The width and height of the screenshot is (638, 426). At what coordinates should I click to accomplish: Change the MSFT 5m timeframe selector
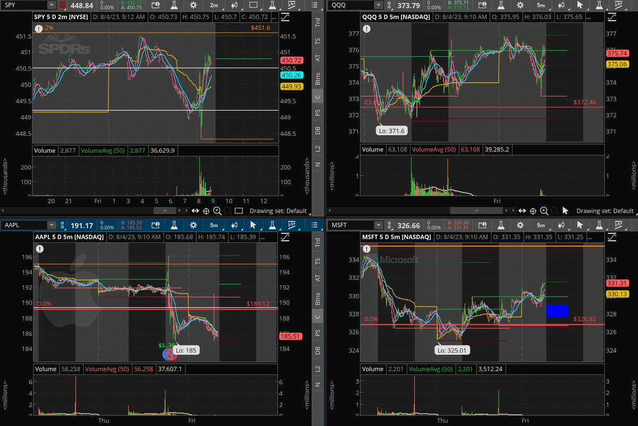coord(540,225)
